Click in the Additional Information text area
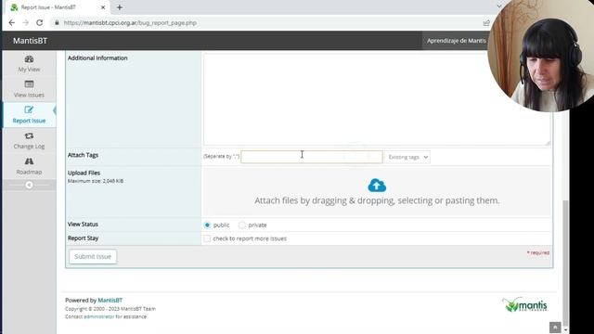 tap(377, 99)
